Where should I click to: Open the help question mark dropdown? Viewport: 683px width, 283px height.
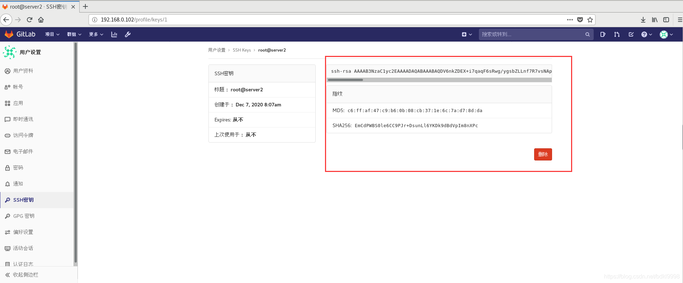[646, 34]
